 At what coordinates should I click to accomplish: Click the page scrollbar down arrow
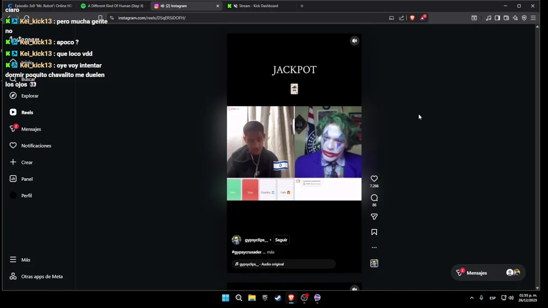[x=537, y=288]
